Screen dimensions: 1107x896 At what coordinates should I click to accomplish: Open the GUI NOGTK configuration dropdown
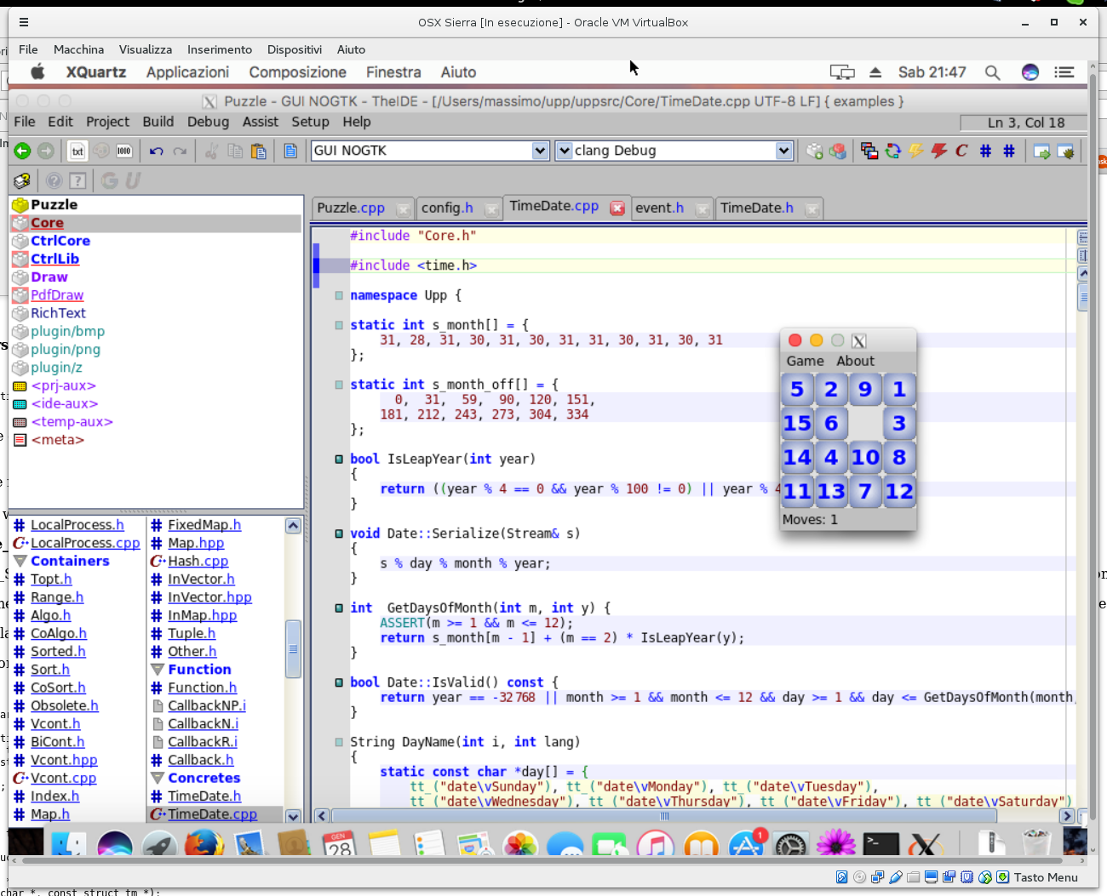point(540,151)
